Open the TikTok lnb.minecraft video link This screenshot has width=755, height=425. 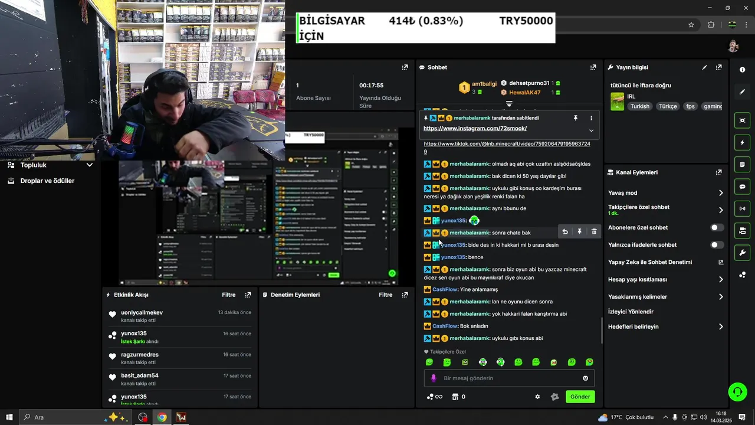tap(507, 148)
